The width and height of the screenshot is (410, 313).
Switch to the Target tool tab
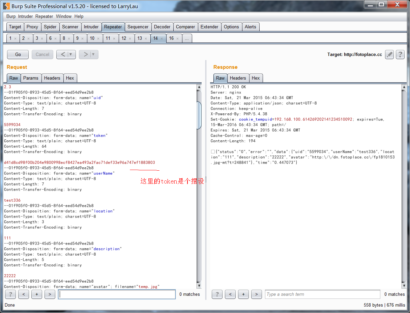point(15,27)
